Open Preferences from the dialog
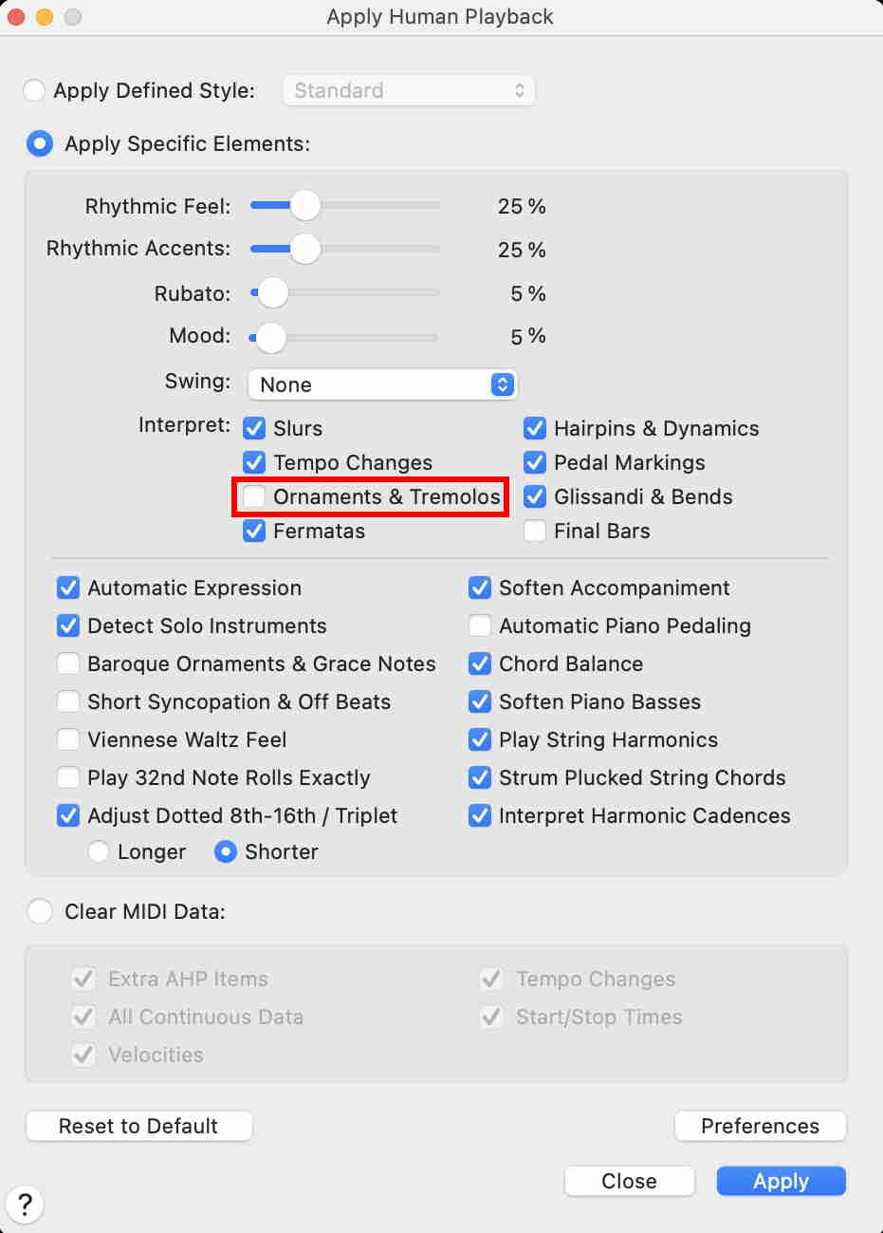The image size is (883, 1233). pyautogui.click(x=760, y=1126)
